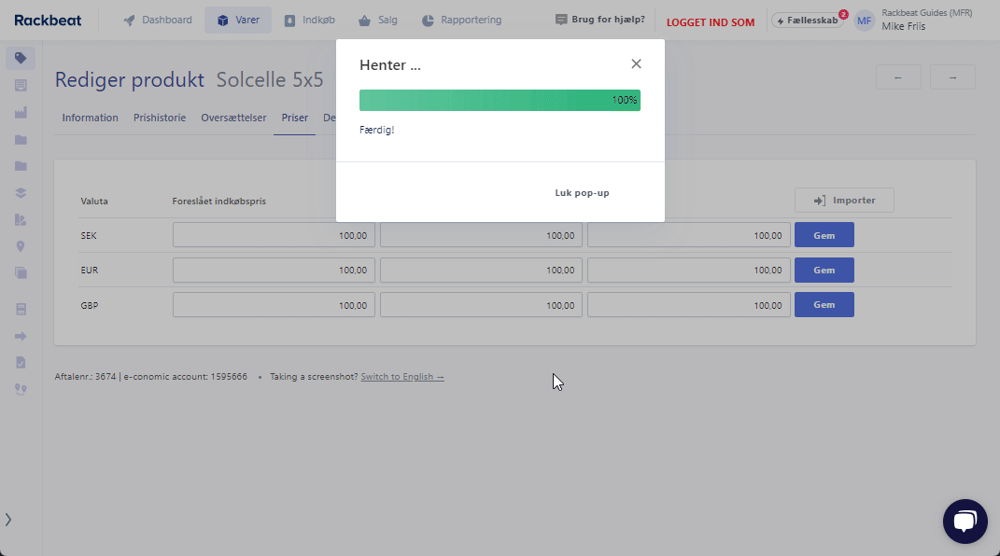1000x556 pixels.
Task: Expand the left sidebar with the chevron
Action: [x=8, y=520]
